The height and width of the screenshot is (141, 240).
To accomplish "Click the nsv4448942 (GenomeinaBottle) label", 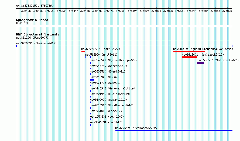I will [112, 88].
